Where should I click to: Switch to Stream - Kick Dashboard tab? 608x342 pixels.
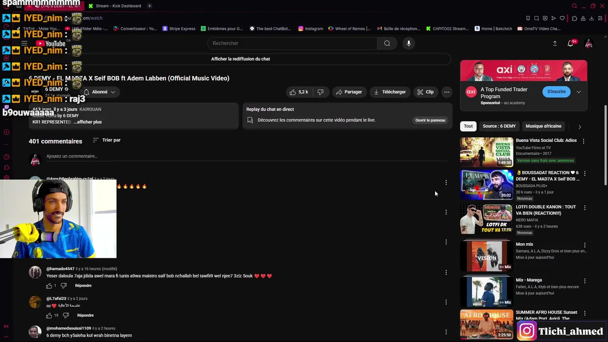[115, 6]
